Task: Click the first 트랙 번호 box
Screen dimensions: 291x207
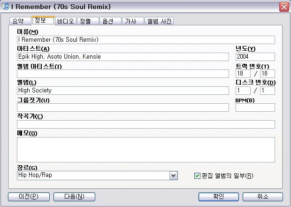Action: tap(243, 74)
